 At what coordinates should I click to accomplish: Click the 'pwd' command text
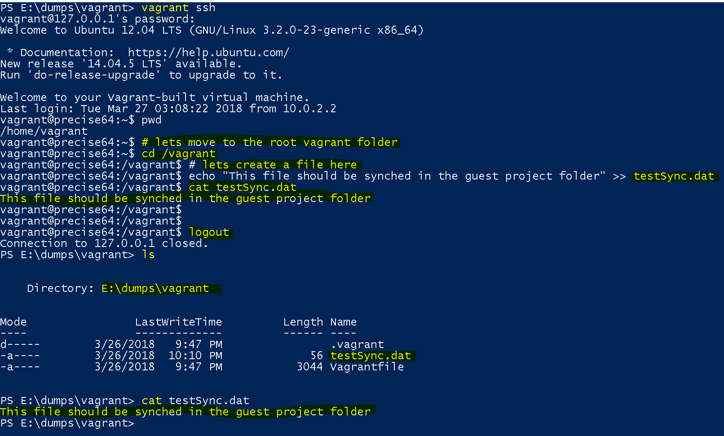pyautogui.click(x=151, y=120)
